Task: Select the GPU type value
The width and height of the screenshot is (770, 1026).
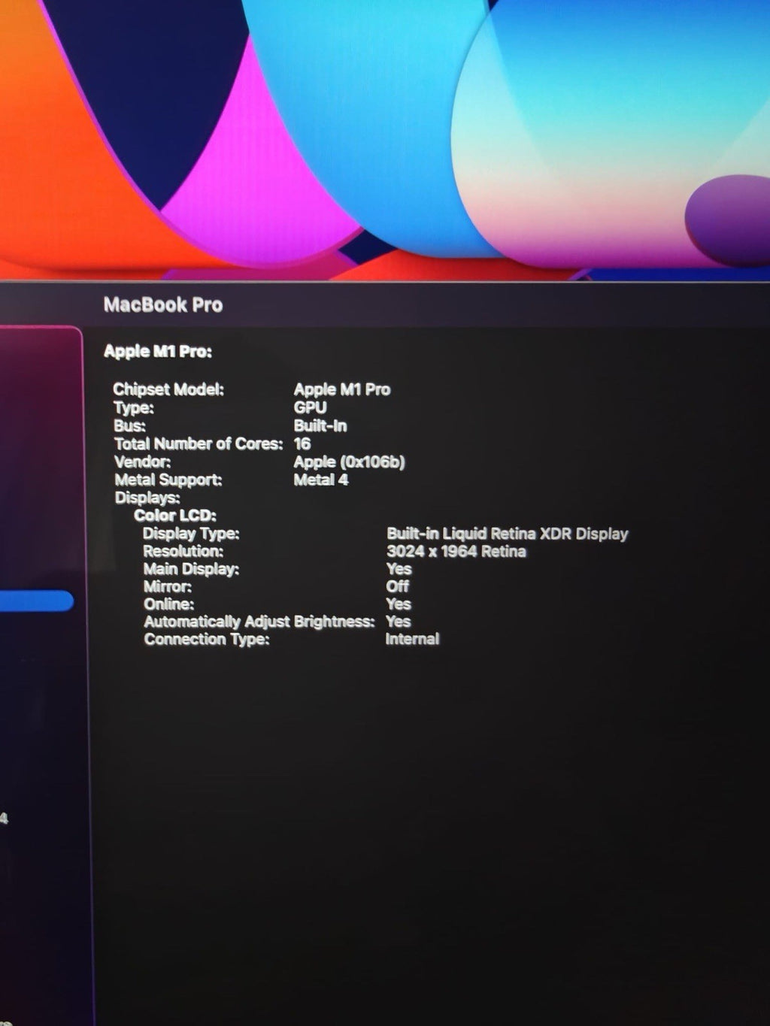Action: pos(310,407)
